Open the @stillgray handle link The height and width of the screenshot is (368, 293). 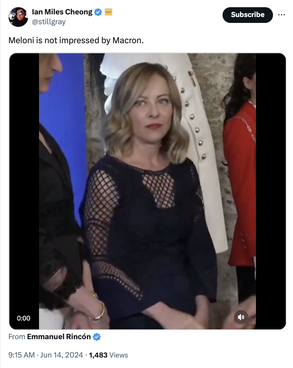(49, 22)
